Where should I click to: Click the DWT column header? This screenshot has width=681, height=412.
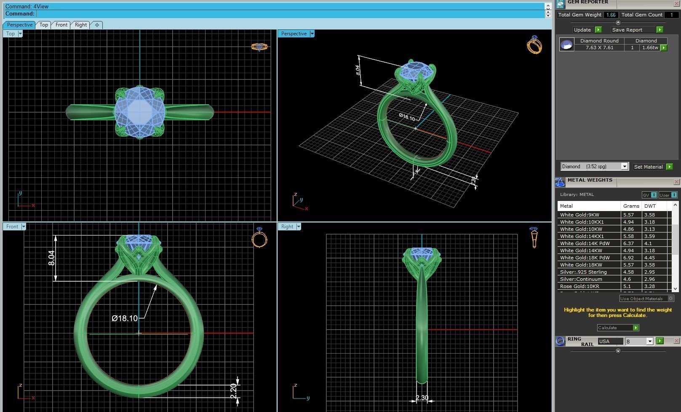pos(654,206)
